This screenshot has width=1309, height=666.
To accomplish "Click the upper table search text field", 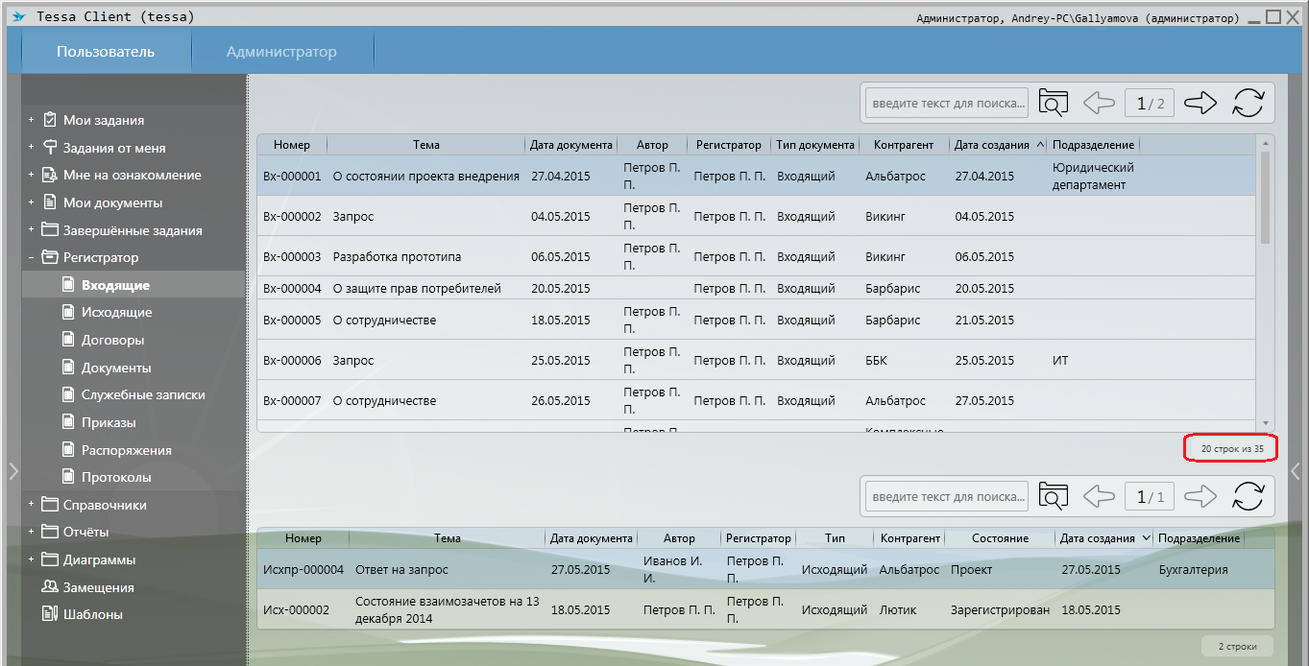I will [946, 103].
